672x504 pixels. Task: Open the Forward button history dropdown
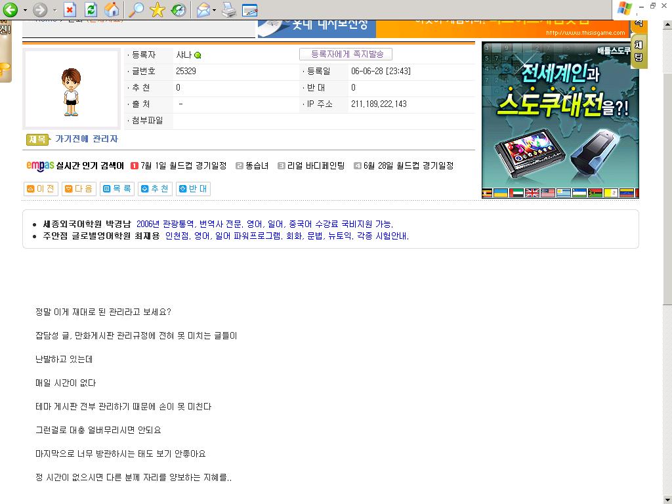(x=54, y=10)
